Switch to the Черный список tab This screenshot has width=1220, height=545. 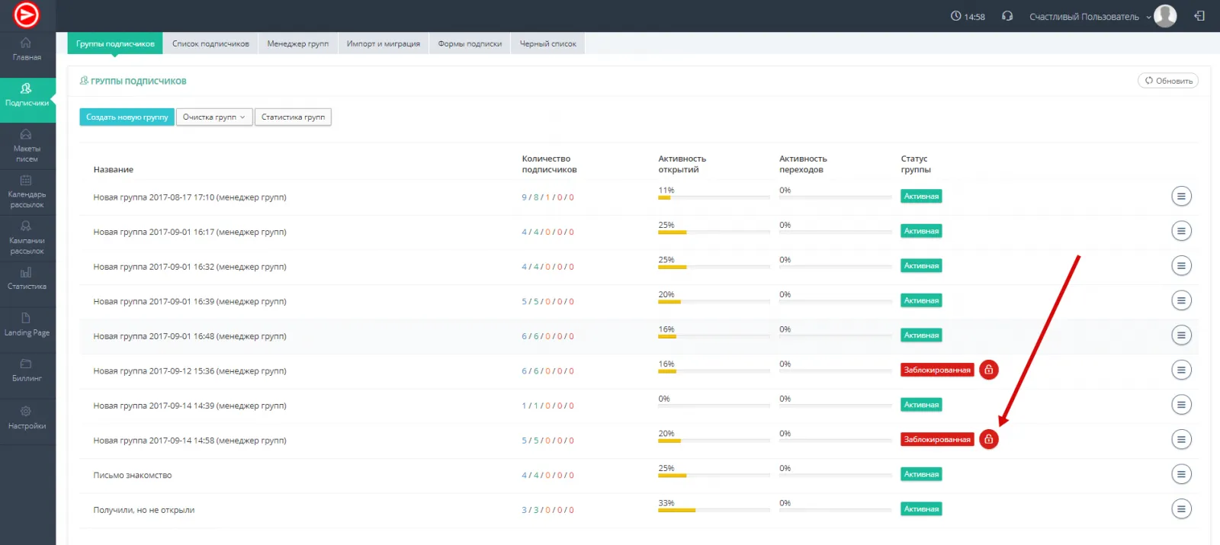547,44
